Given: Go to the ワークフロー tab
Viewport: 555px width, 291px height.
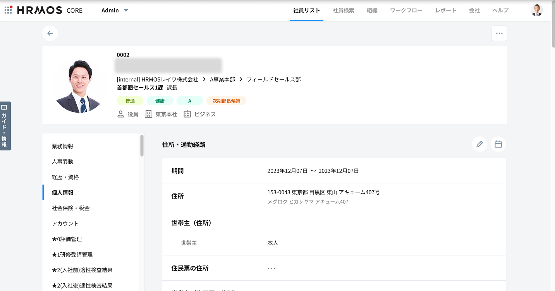Looking at the screenshot, I should pyautogui.click(x=406, y=10).
